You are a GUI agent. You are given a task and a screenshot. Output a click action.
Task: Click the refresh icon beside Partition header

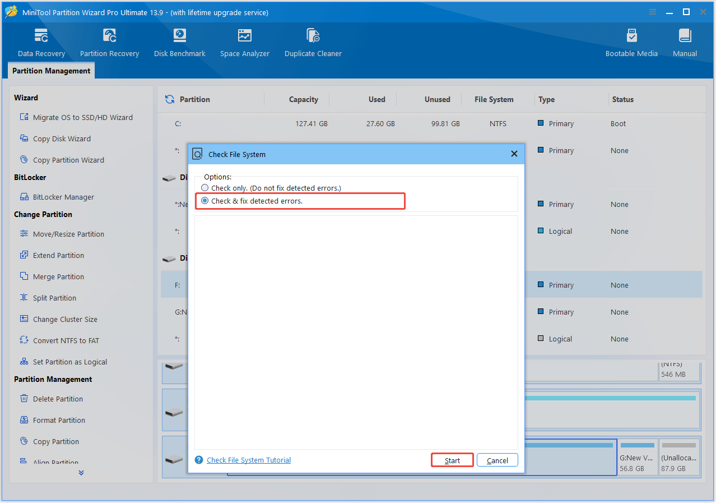click(169, 99)
